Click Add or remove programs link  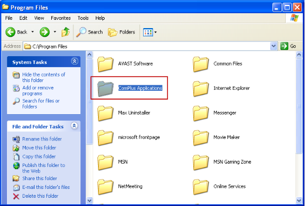38,91
